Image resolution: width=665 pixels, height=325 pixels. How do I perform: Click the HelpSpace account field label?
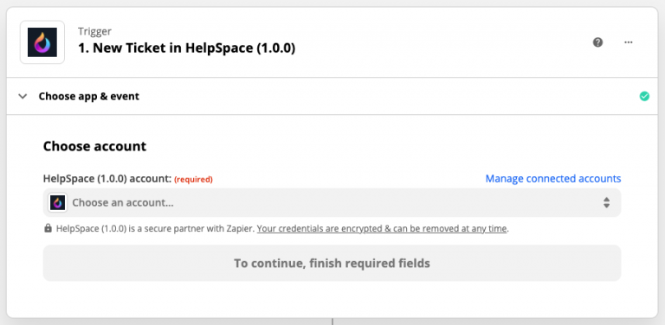point(107,179)
